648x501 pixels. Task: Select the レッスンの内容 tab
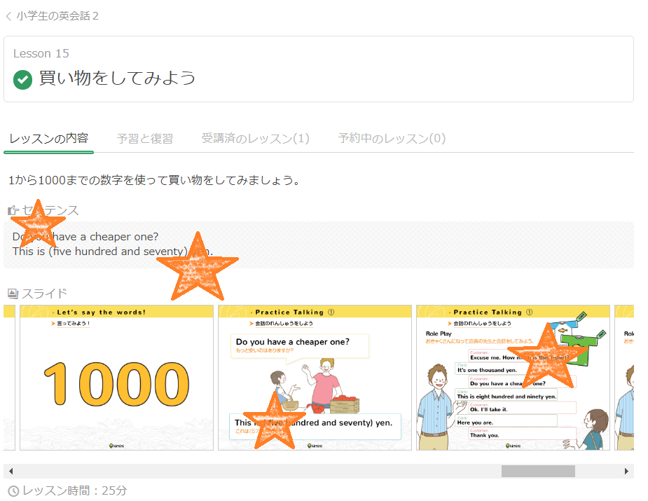(x=48, y=139)
